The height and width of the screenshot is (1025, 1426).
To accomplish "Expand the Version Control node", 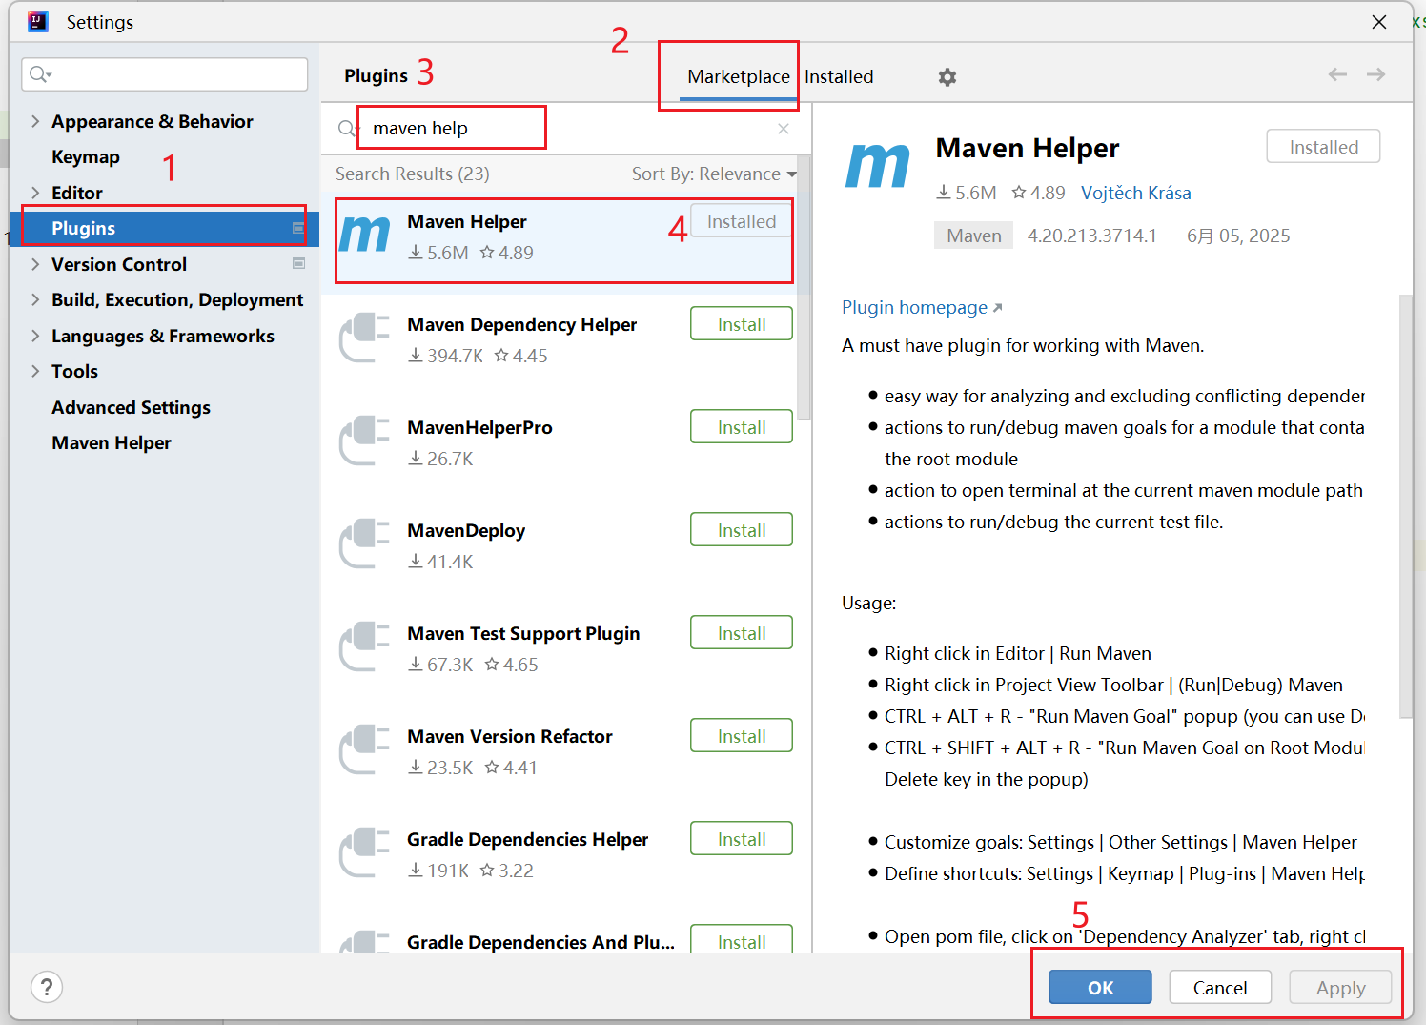I will tap(35, 264).
